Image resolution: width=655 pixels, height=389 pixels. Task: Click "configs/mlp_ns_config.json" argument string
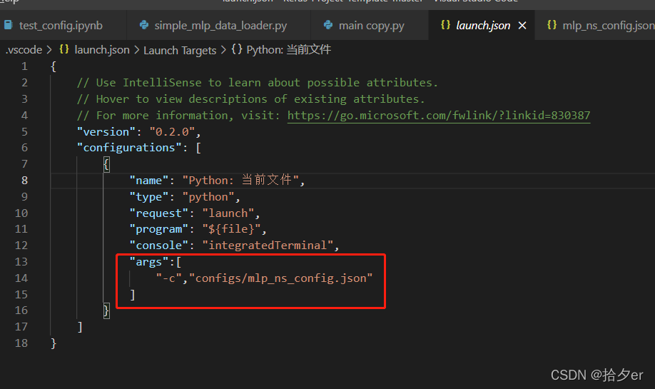[x=280, y=278]
